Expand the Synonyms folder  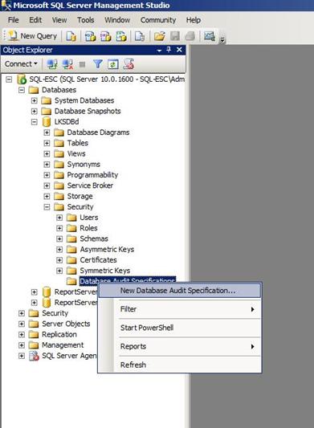click(x=47, y=165)
